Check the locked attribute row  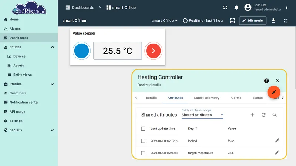click(143, 141)
